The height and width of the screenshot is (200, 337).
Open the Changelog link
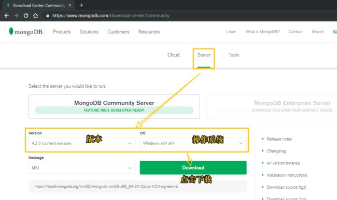click(276, 151)
